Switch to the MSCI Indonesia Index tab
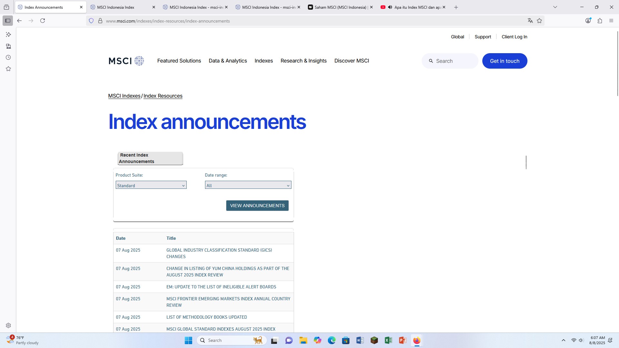619x348 pixels. click(123, 7)
